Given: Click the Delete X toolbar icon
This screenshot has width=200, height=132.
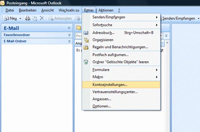Looking at the screenshot, I should [x=42, y=18].
